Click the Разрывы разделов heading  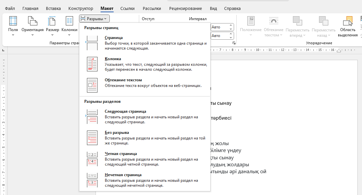pyautogui.click(x=102, y=101)
